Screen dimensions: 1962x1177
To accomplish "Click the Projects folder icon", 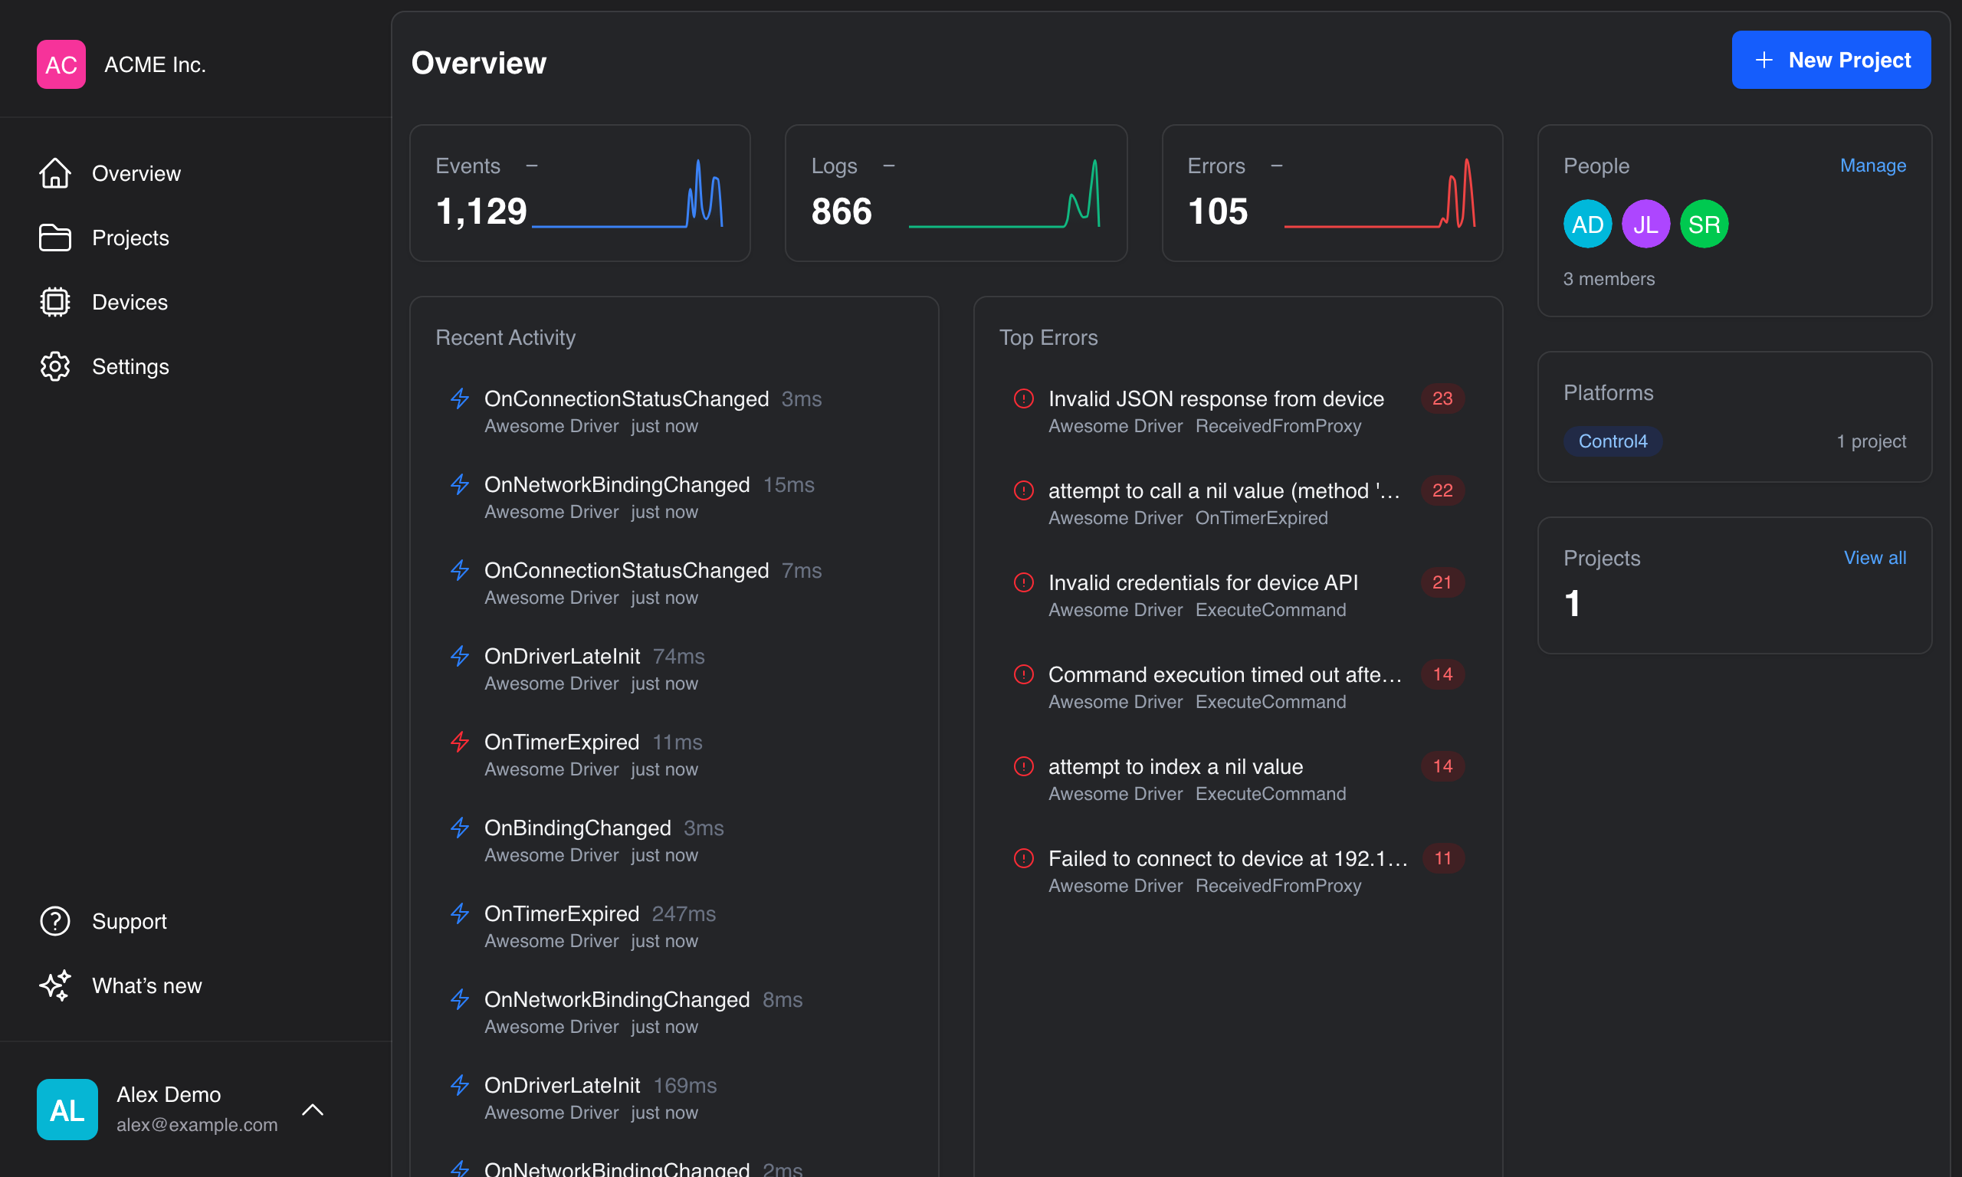I will click(54, 238).
